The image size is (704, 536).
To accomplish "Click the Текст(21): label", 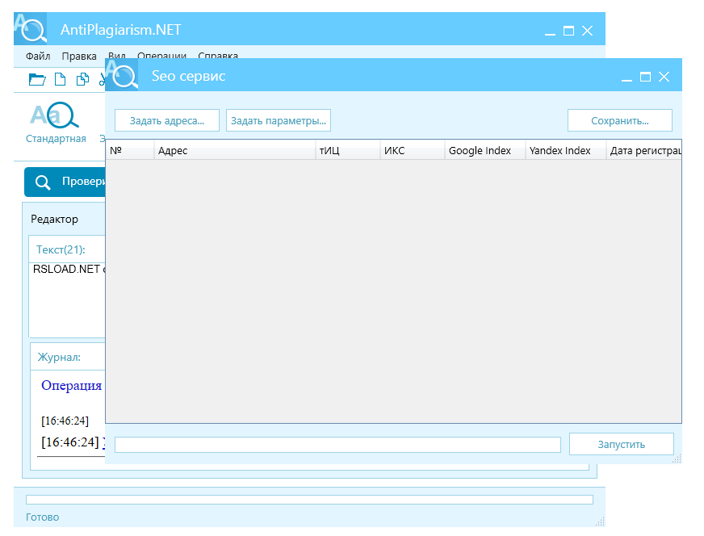I will 61,249.
